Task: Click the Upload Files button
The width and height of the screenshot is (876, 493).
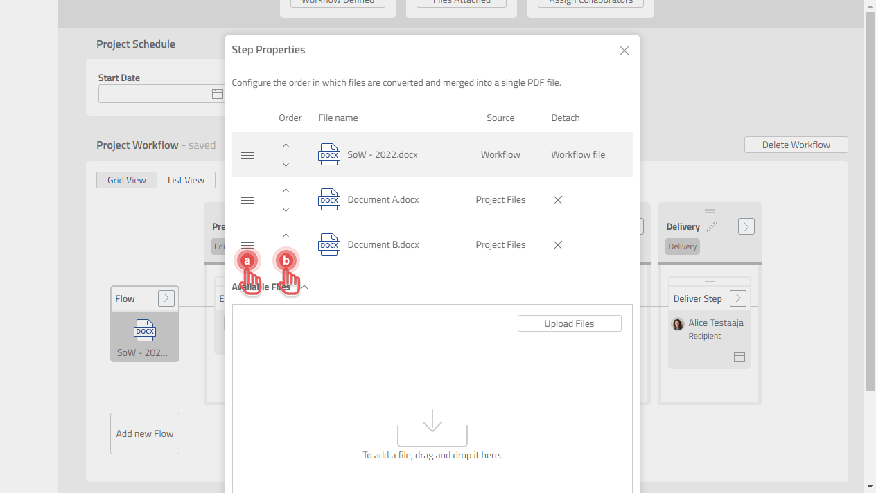Action: coord(569,323)
